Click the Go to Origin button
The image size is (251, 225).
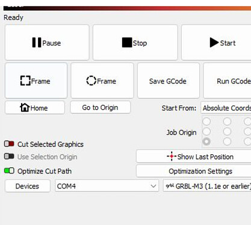click(x=101, y=107)
